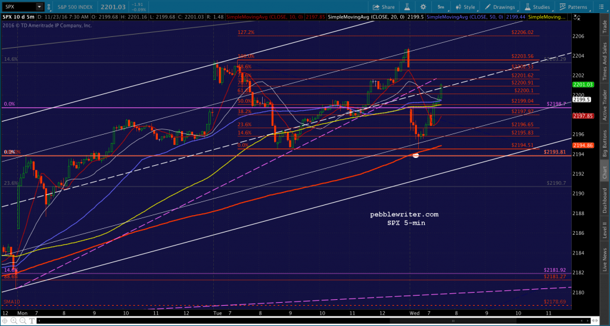The width and height of the screenshot is (610, 326).
Task: Open the 5m timeframe dropdown
Action: [x=441, y=7]
